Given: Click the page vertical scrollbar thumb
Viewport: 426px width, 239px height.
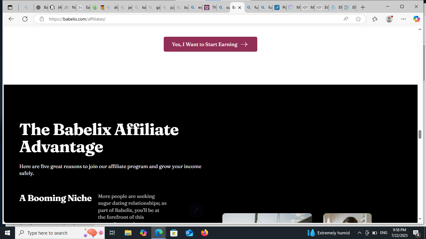Looking at the screenshot, I should pyautogui.click(x=420, y=134).
